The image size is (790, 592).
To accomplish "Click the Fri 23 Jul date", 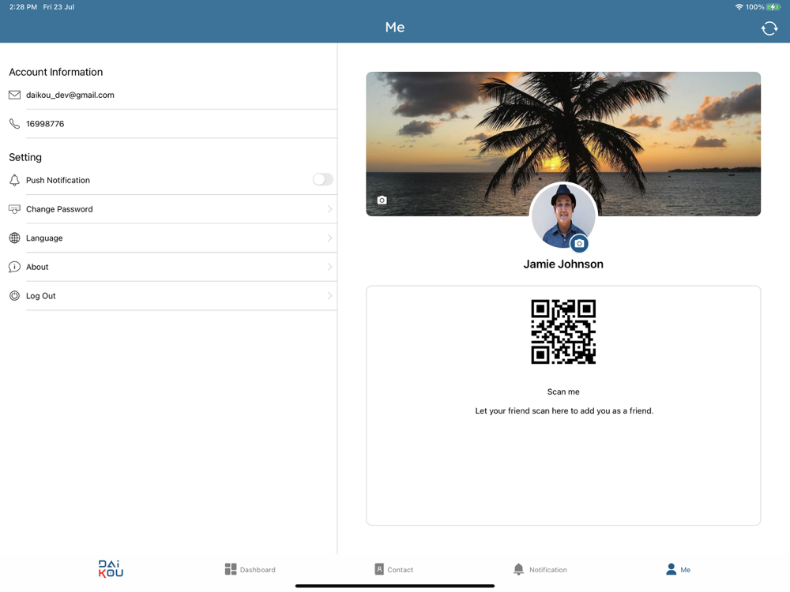I will [x=58, y=7].
